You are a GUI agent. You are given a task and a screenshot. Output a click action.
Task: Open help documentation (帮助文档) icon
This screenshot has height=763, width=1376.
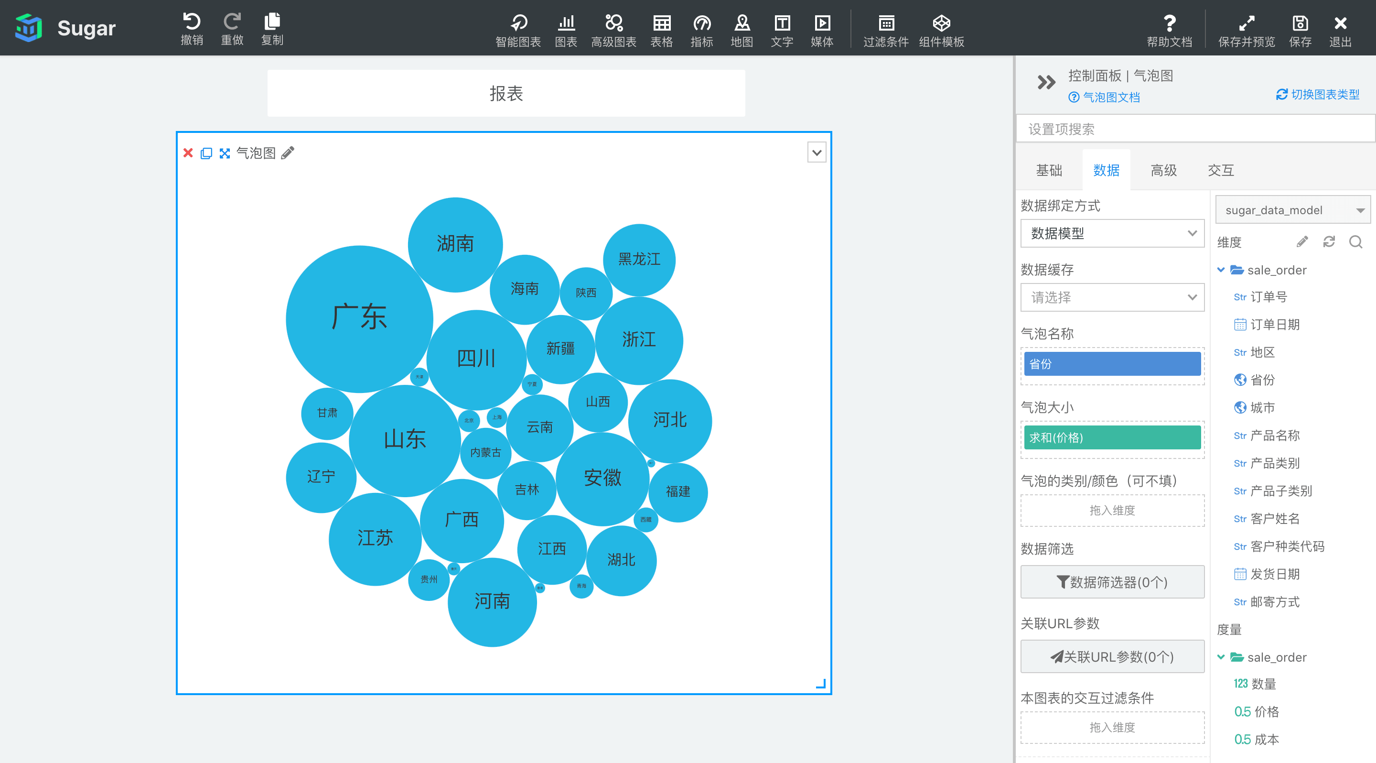(x=1169, y=23)
